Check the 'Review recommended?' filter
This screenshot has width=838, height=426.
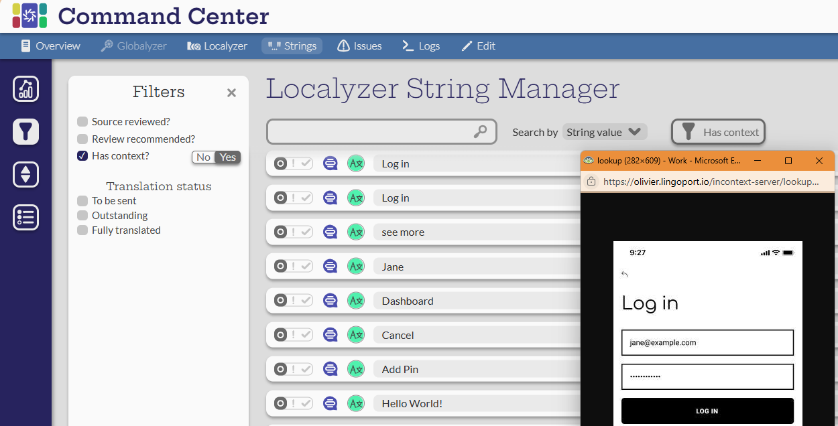pos(82,139)
